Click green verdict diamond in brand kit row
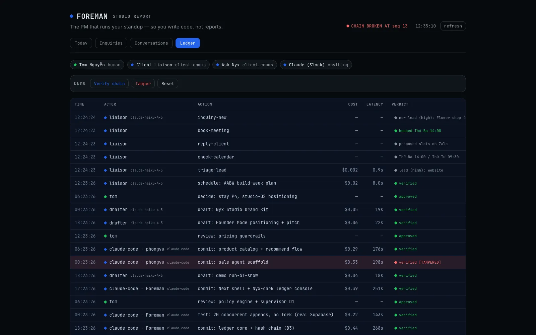This screenshot has width=536, height=335. [x=396, y=210]
